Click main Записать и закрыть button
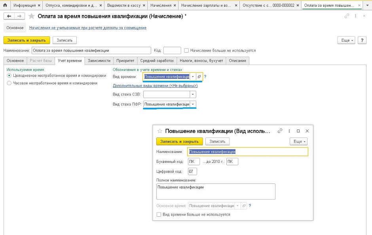The image size is (372, 235). coord(27,40)
